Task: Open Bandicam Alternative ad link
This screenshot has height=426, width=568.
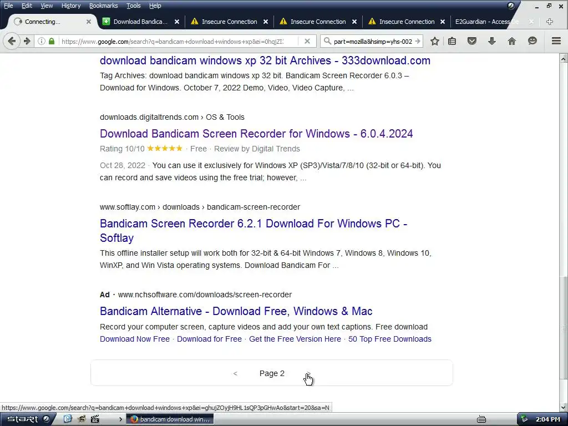Action: [236, 311]
